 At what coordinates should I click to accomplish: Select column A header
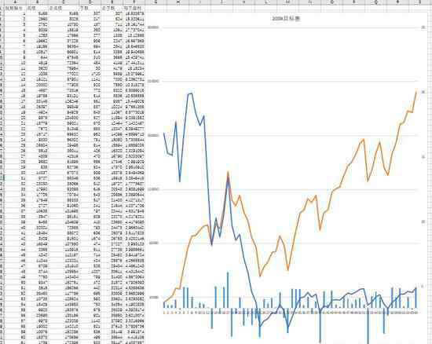pyautogui.click(x=16, y=2)
